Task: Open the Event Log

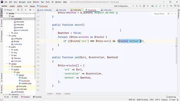Action: [171, 97]
